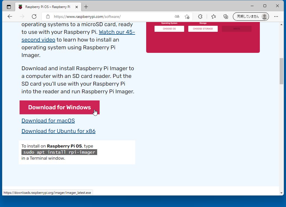Add this page to favorites

pyautogui.click(x=187, y=17)
